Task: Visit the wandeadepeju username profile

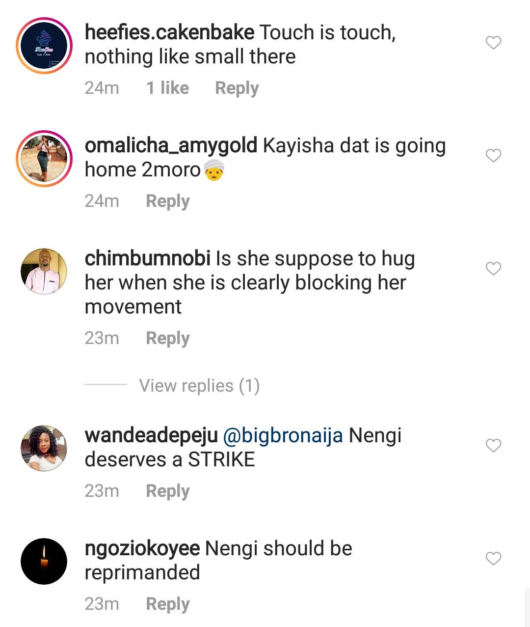Action: coord(151,435)
